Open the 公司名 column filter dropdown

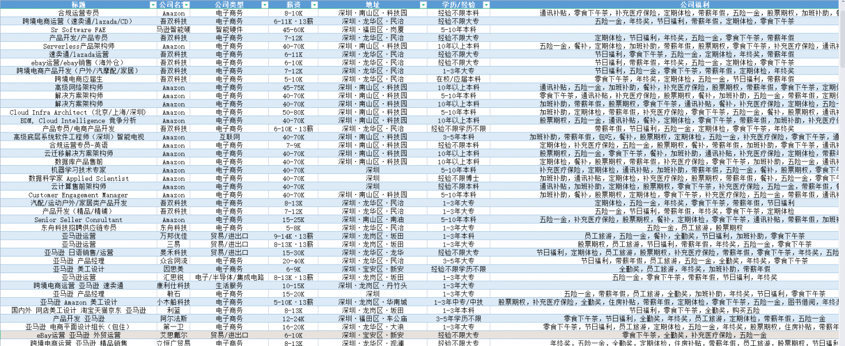(x=186, y=5)
